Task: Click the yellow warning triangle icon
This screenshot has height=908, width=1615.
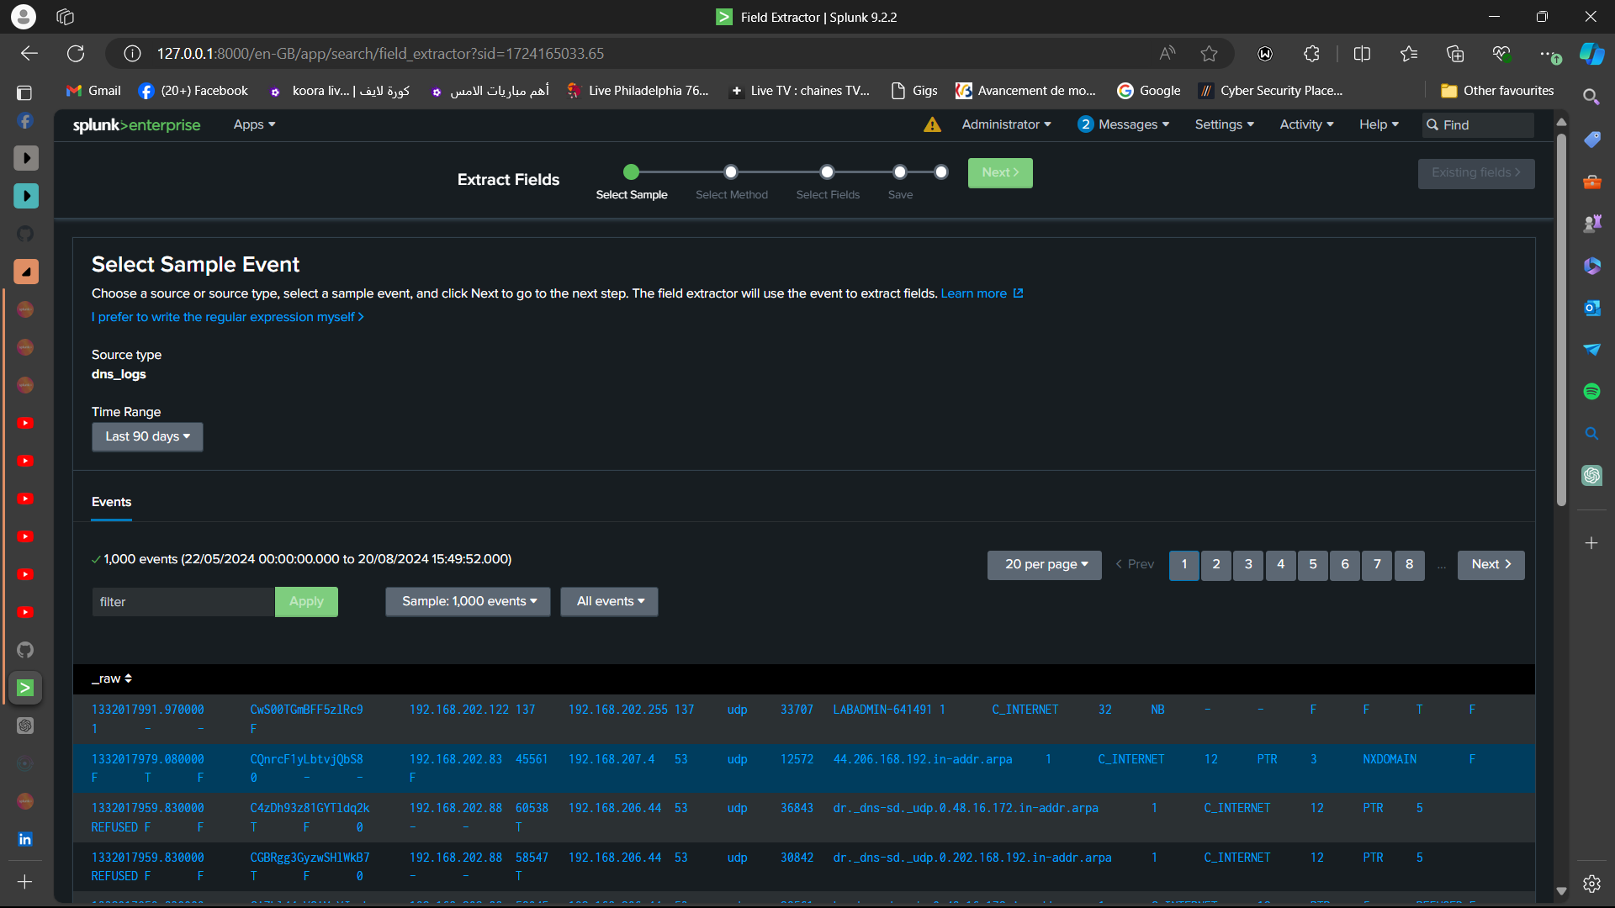Action: (x=932, y=124)
